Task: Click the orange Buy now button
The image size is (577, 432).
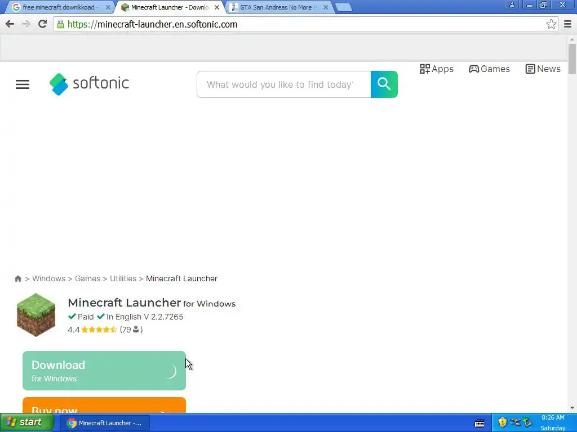Action: (x=104, y=405)
